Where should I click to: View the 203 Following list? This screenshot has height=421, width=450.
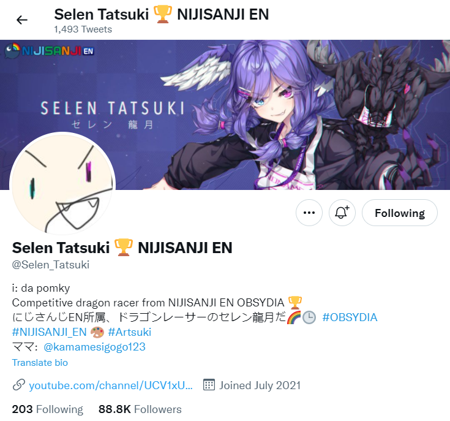click(x=47, y=409)
